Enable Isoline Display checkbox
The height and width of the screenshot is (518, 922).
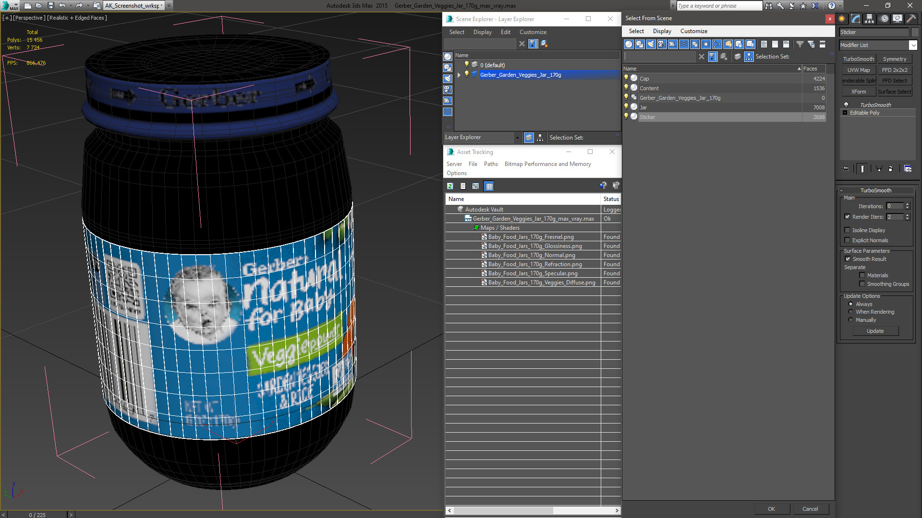coord(848,230)
